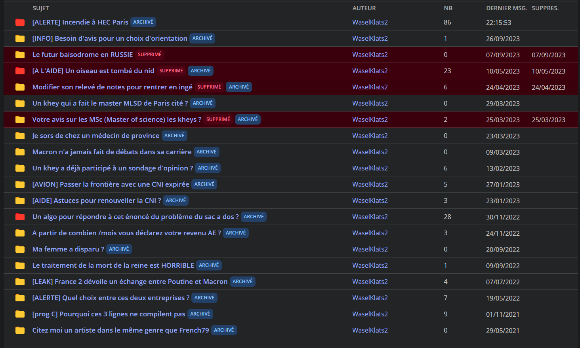The image size is (580, 348).
Task: Click the folder icon beside master MLSD de Paris cité
Action: [x=20, y=104]
